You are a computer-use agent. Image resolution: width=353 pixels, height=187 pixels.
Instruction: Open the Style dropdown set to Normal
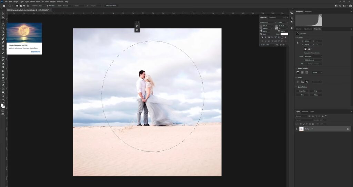(x=68, y=6)
